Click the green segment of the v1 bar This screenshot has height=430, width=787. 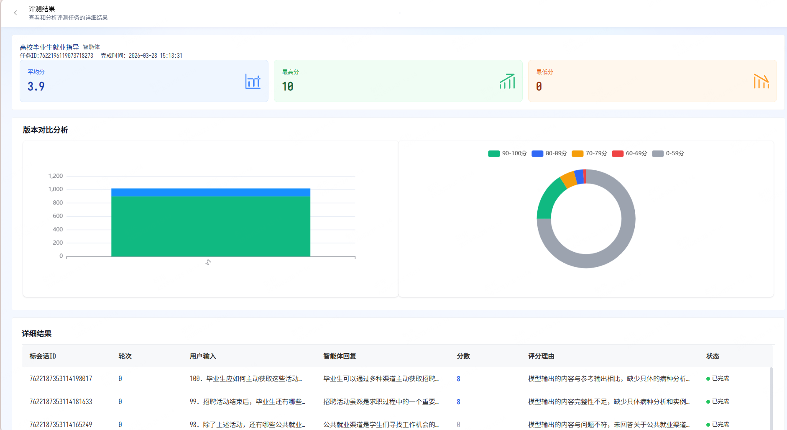(211, 226)
